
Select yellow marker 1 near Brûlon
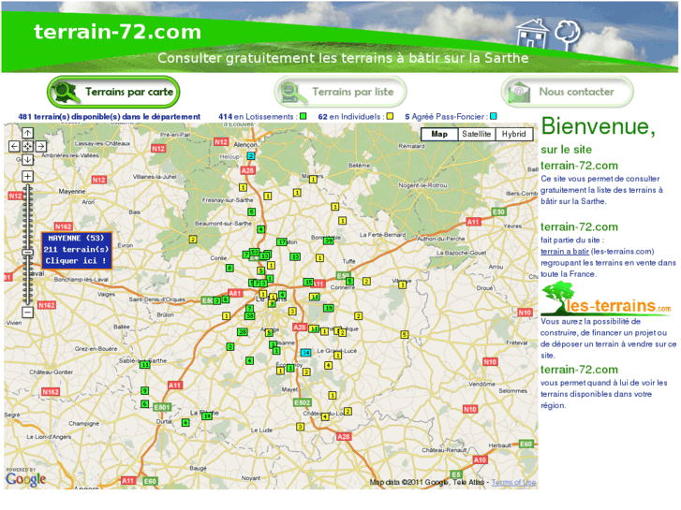point(226,316)
